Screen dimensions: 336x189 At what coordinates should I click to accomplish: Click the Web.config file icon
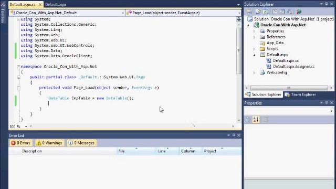(x=262, y=72)
